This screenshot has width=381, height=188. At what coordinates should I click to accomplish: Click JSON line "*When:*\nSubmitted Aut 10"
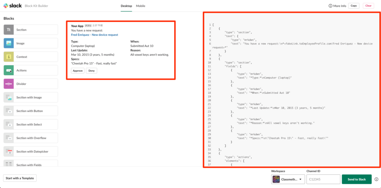point(264,93)
